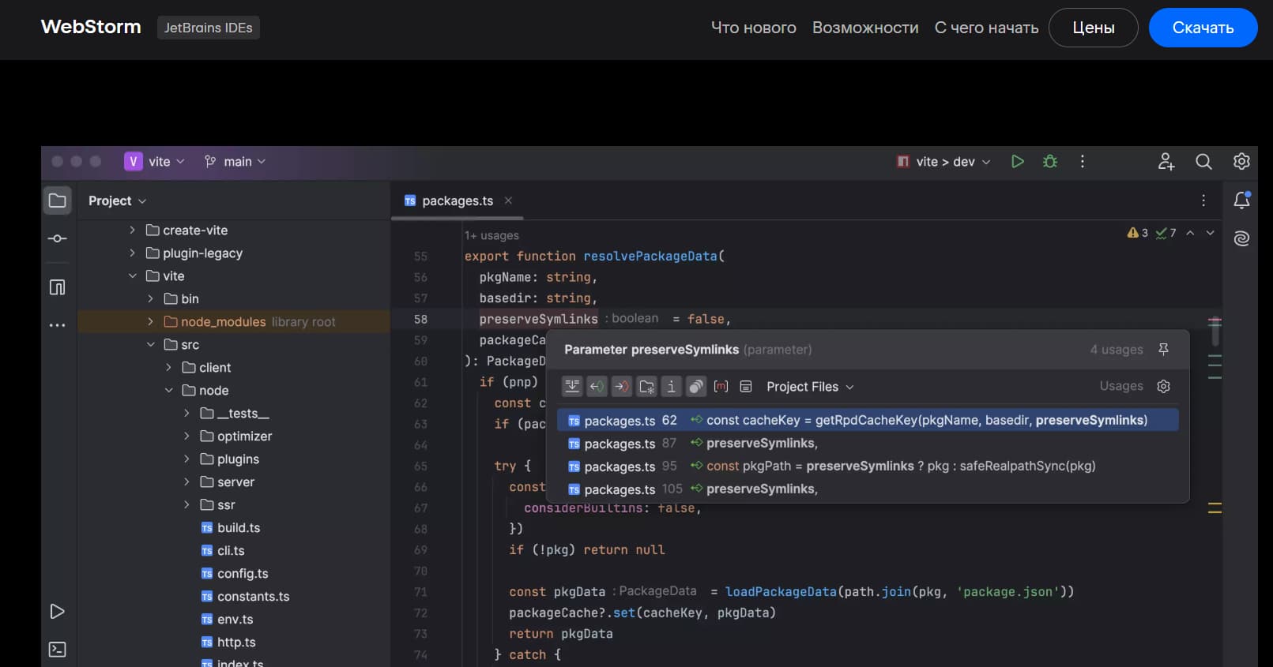Toggle similar usages circles button
This screenshot has width=1273, height=667.
pos(696,386)
